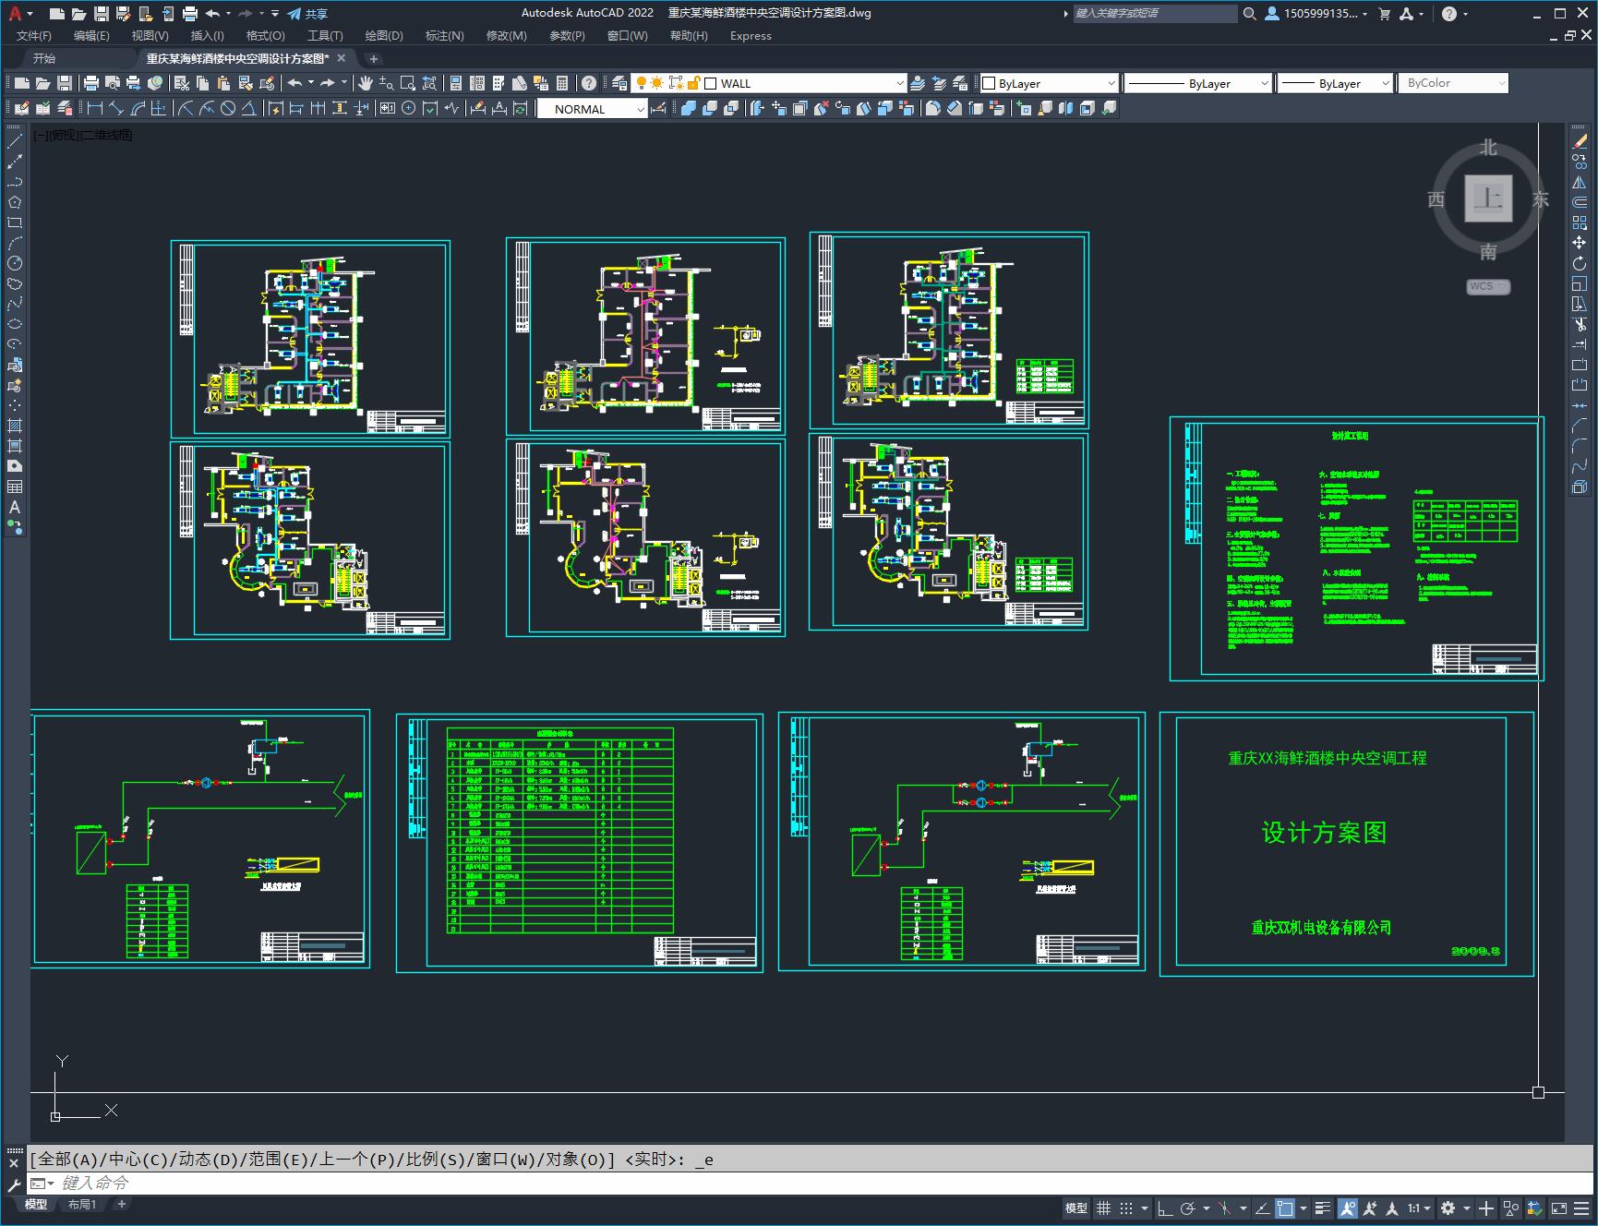Toggle layer on/off lightbulb for WALL layer
The height and width of the screenshot is (1226, 1598).
[x=641, y=83]
